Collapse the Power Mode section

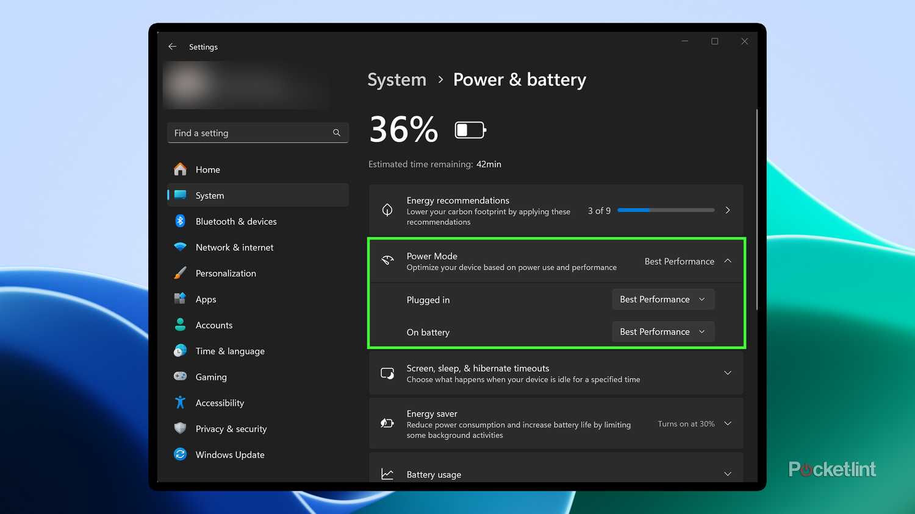pyautogui.click(x=728, y=261)
